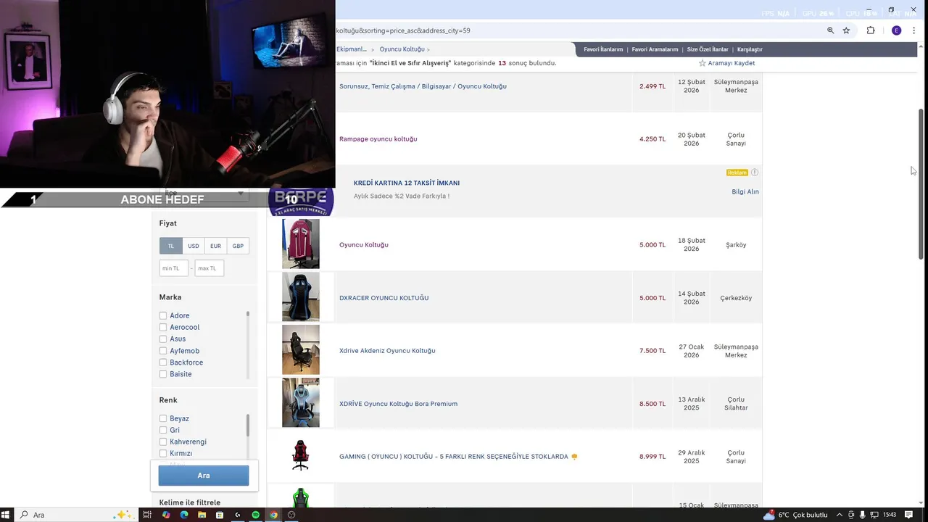Click the info icon beside Reklam badge
The image size is (928, 522).
pyautogui.click(x=755, y=173)
